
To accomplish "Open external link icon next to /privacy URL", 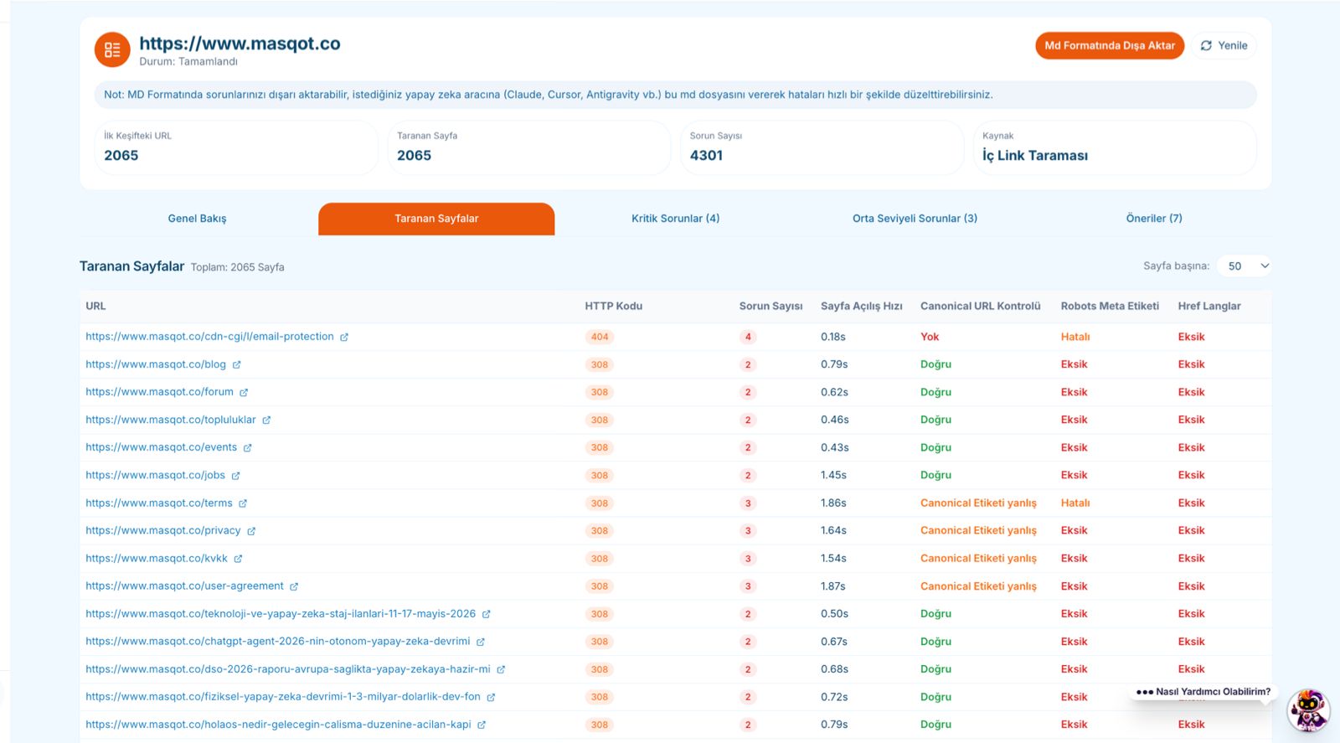I will [x=251, y=530].
